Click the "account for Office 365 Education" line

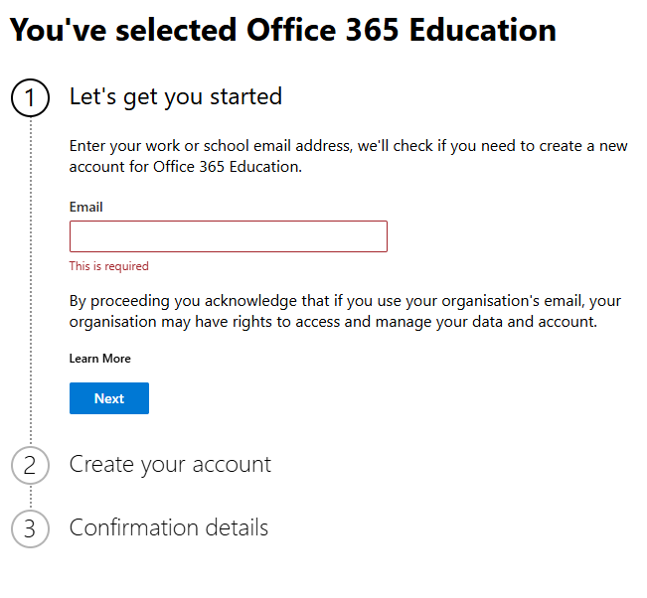click(x=185, y=167)
